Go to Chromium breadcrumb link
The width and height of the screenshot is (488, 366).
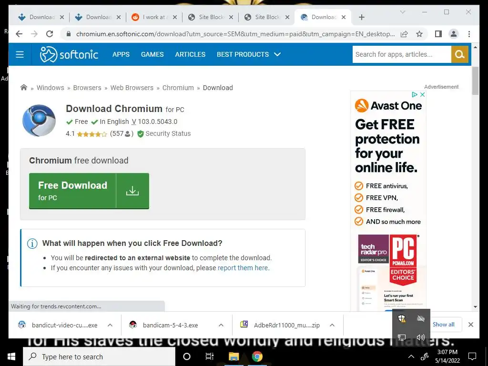tap(178, 88)
